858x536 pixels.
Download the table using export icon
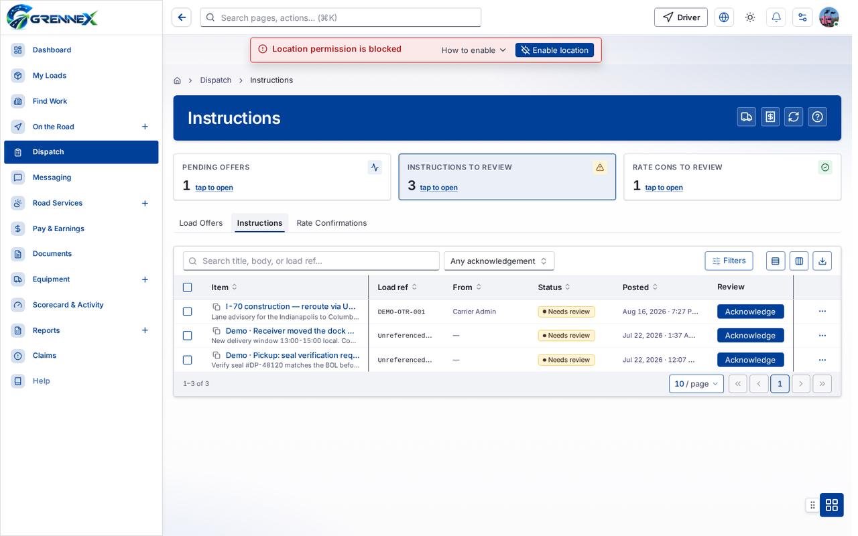pos(822,261)
